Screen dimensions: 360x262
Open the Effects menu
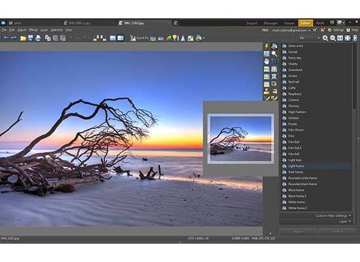pyautogui.click(x=33, y=30)
